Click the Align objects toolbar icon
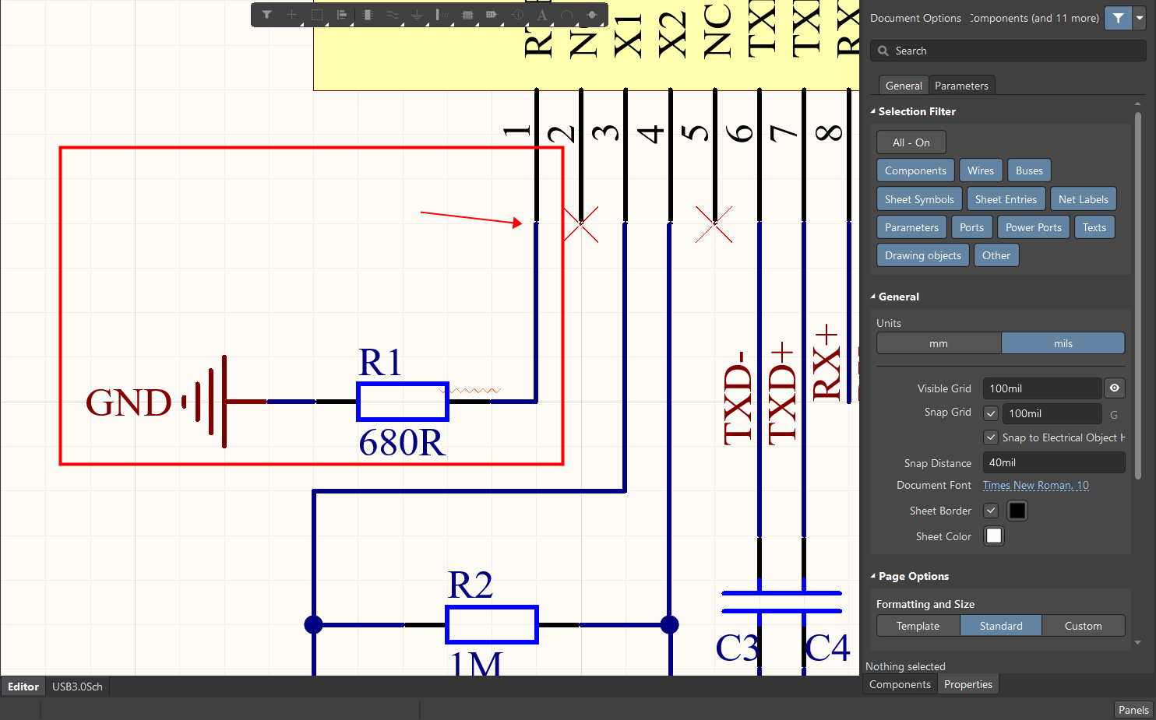The image size is (1156, 720). pos(341,15)
